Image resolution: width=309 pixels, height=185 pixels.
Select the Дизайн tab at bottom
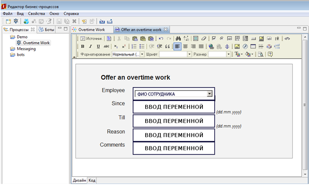80,180
